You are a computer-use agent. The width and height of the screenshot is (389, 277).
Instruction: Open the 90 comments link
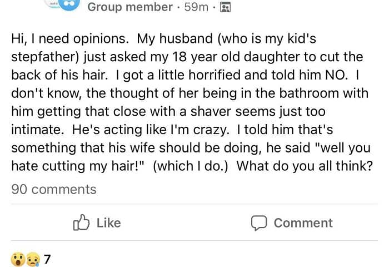[x=54, y=189]
